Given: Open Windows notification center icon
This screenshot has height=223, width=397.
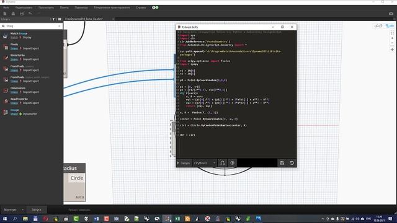Looking at the screenshot, I should 390,219.
